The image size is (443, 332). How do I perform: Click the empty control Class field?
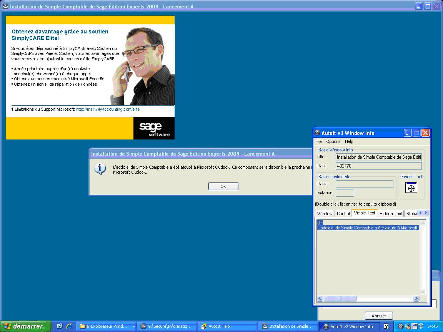[365, 184]
